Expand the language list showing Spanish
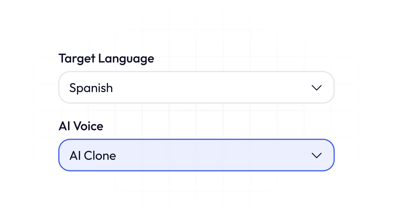Viewport: 393px width, 221px height. click(196, 88)
